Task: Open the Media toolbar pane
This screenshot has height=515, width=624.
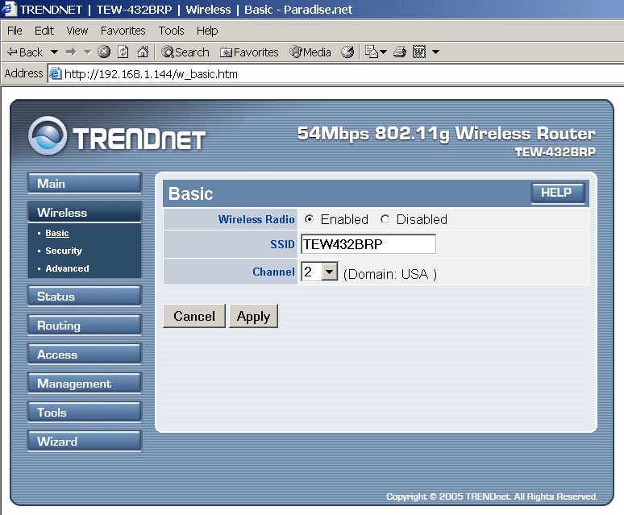Action: point(310,52)
